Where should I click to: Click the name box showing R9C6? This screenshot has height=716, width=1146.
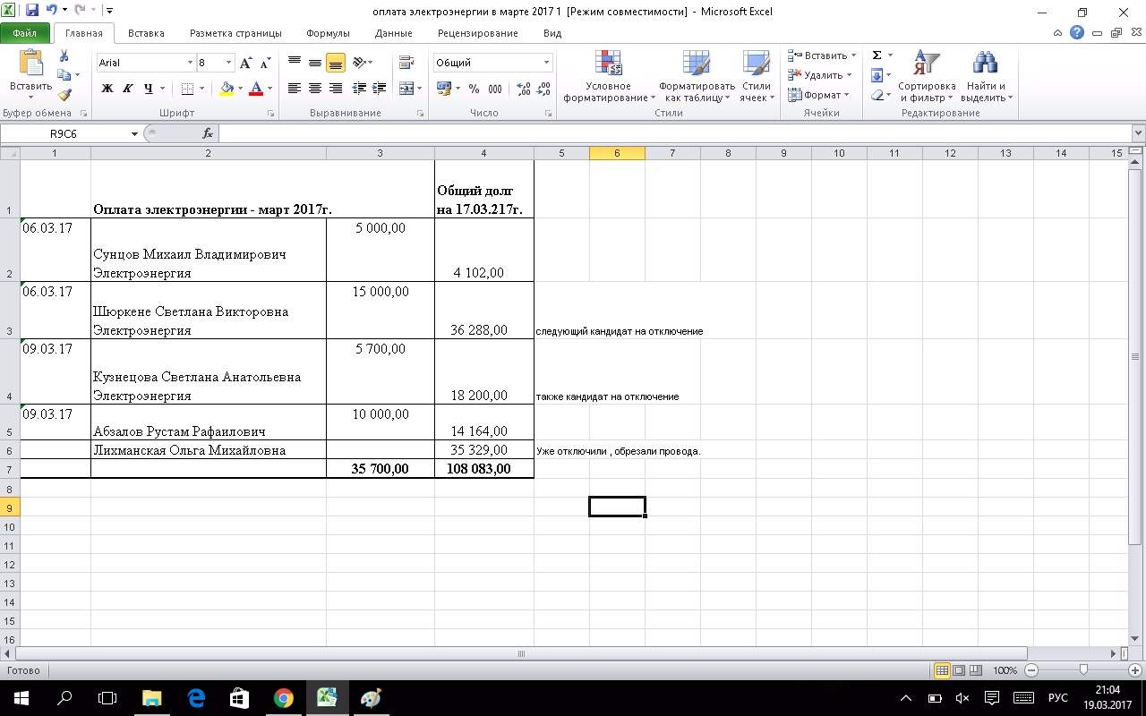pos(64,133)
